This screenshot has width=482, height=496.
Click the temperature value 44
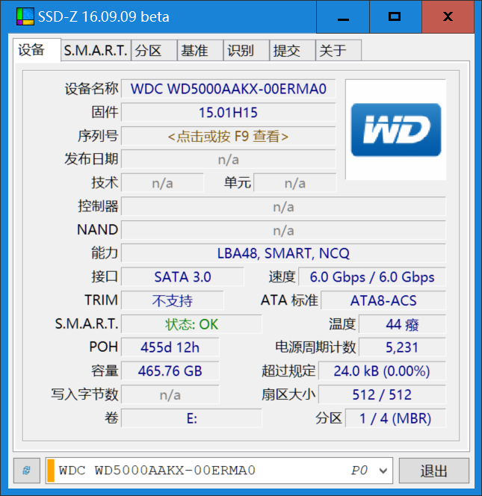pyautogui.click(x=402, y=324)
